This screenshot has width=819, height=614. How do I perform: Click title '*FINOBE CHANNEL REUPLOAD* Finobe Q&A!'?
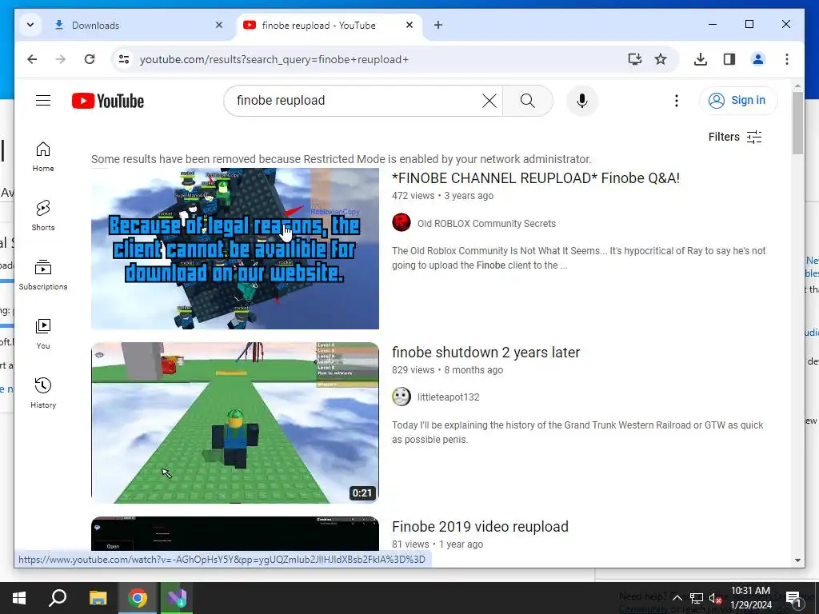[536, 178]
